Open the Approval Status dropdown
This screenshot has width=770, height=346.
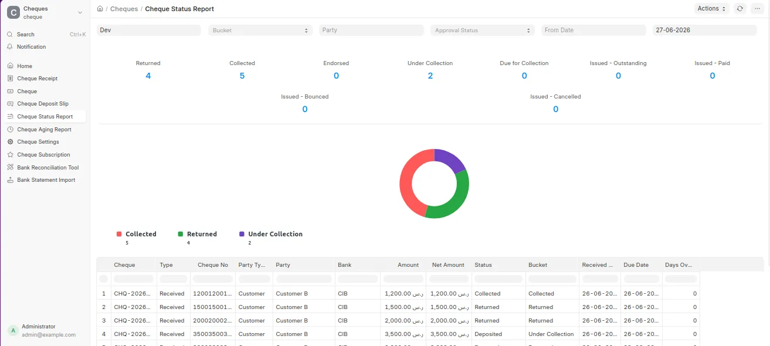point(482,30)
